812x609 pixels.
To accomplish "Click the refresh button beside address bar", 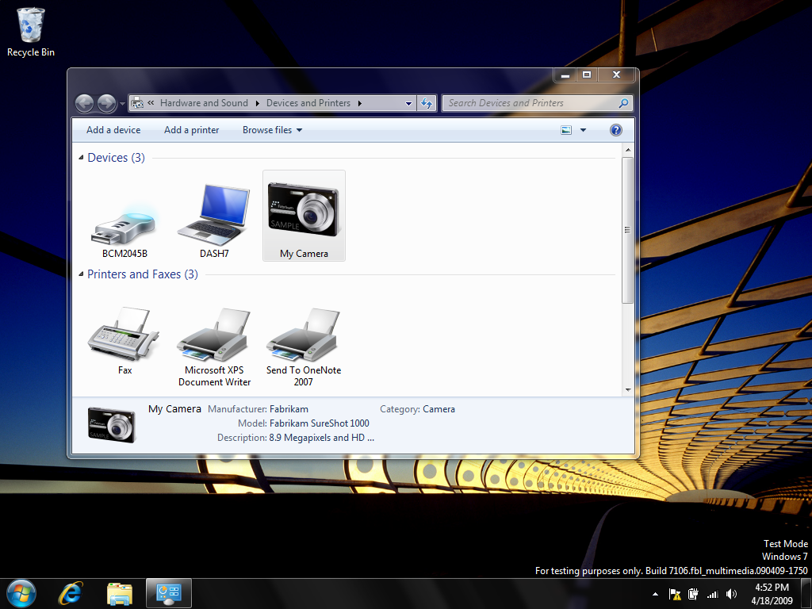I will click(x=427, y=103).
